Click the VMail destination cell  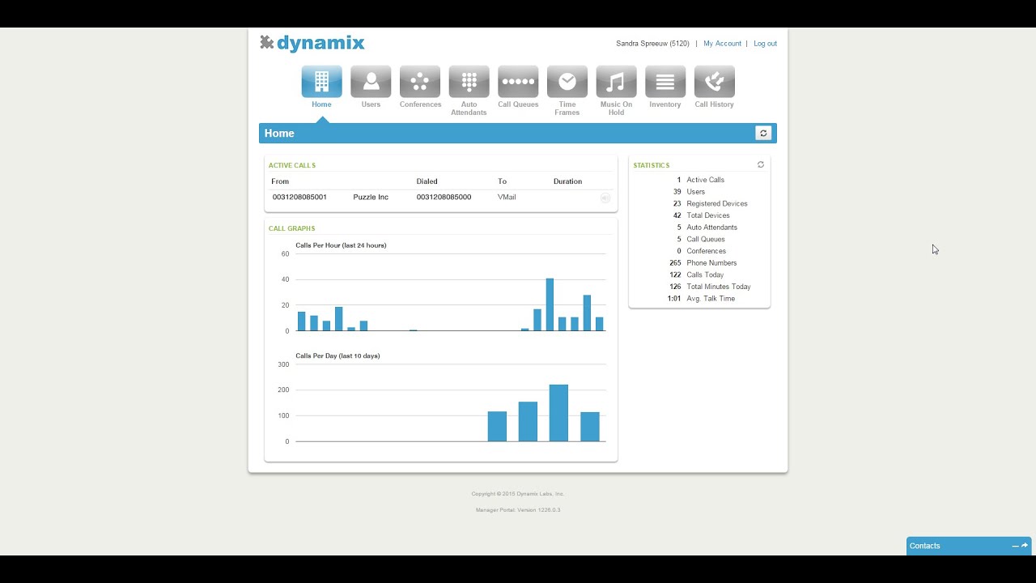(x=507, y=197)
